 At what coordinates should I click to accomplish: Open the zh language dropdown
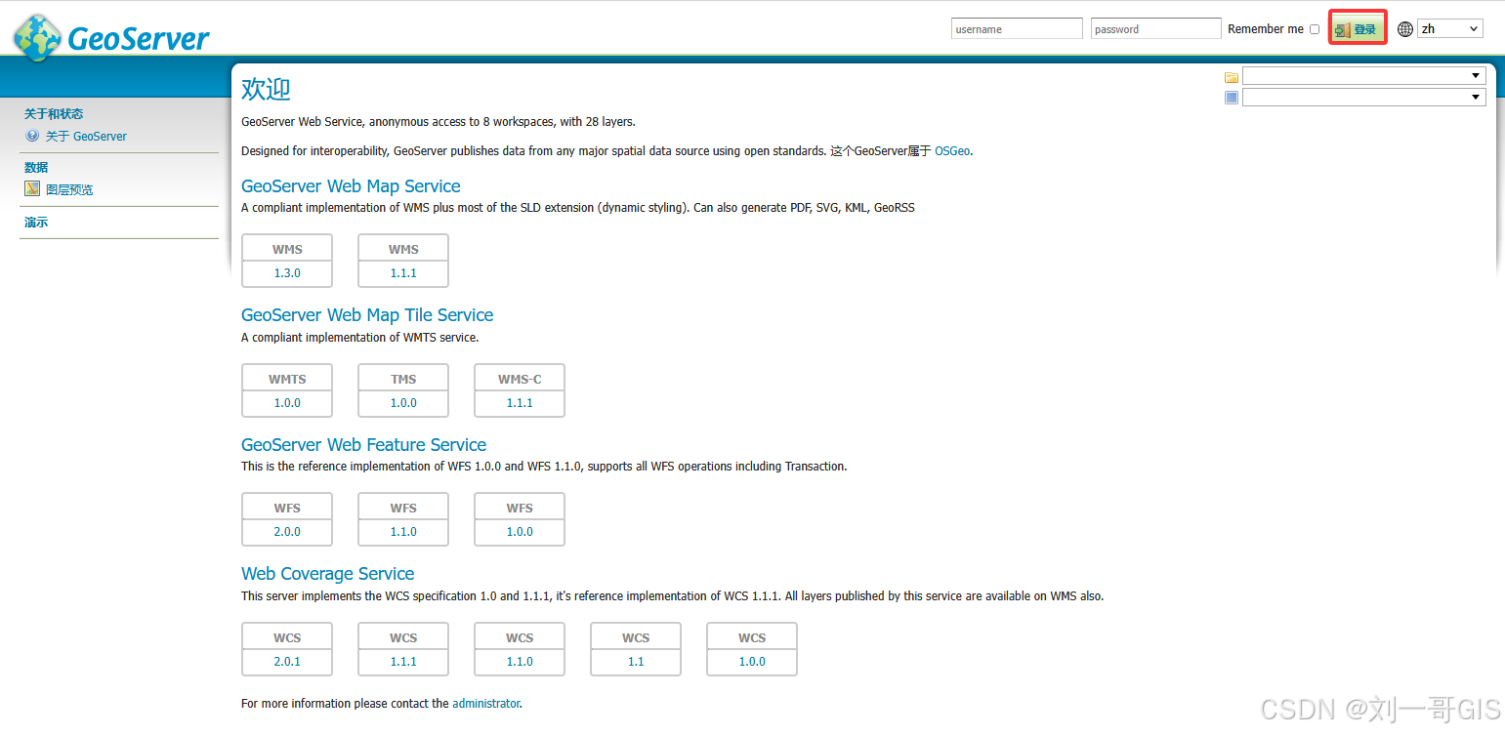coord(1450,29)
